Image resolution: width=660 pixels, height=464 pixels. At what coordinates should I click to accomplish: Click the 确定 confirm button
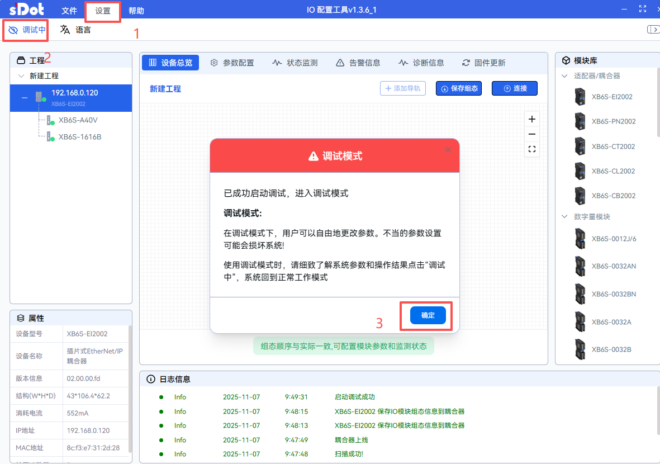pos(428,315)
